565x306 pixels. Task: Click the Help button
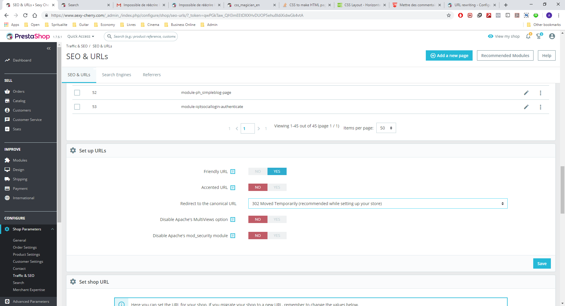[546, 56]
